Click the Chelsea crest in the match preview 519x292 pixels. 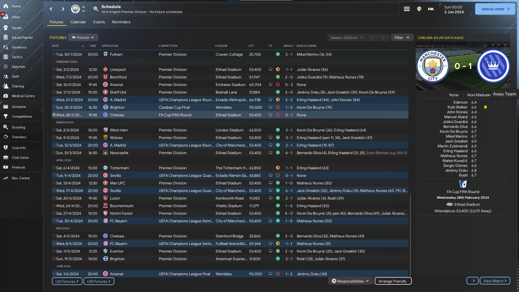(493, 66)
